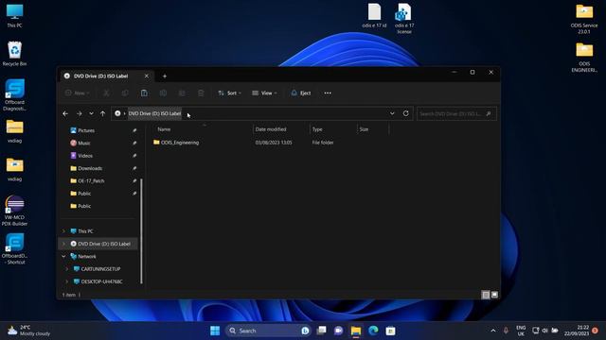The width and height of the screenshot is (606, 340).
Task: Open Task View on the taskbar
Action: click(321, 331)
